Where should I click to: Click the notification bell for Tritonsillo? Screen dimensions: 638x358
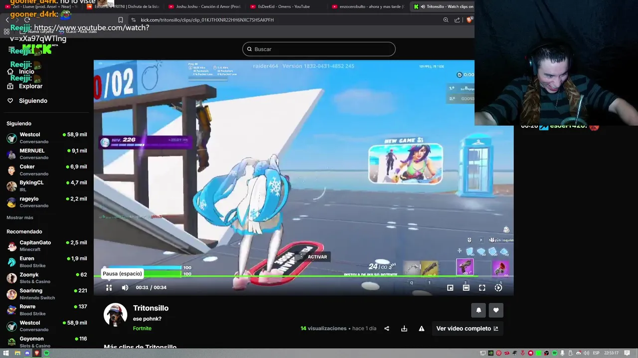pyautogui.click(x=478, y=310)
